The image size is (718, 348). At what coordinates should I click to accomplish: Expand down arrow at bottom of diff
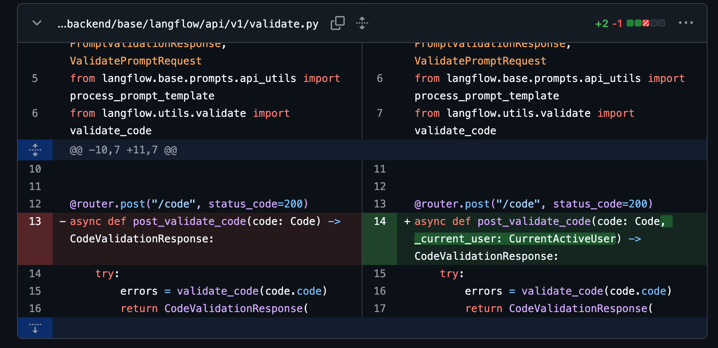35,328
